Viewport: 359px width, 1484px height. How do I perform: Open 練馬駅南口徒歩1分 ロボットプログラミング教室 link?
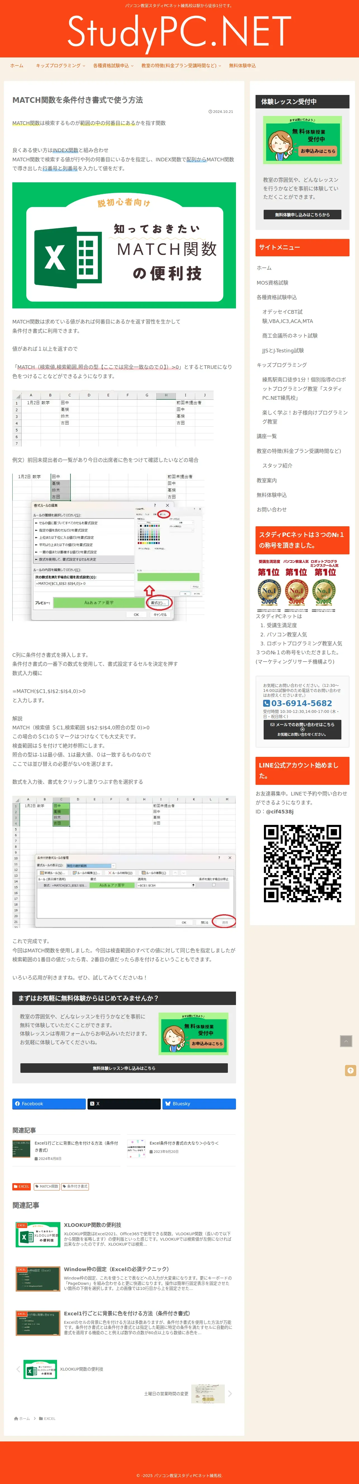pyautogui.click(x=304, y=388)
